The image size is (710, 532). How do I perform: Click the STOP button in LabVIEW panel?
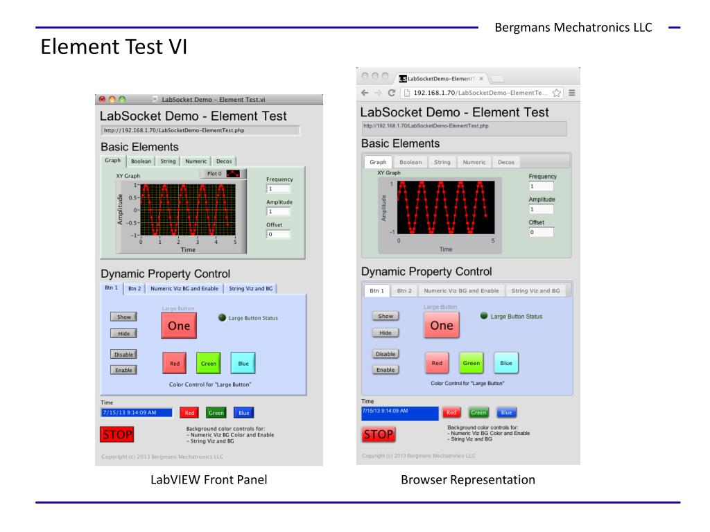click(116, 434)
